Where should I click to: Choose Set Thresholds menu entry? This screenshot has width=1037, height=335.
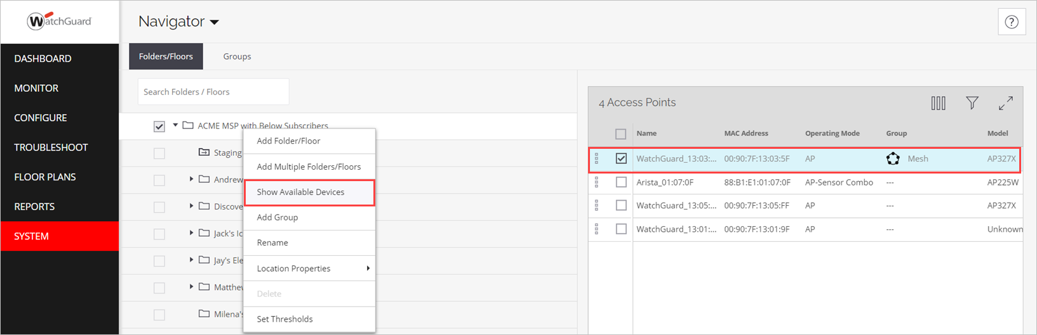309,319
